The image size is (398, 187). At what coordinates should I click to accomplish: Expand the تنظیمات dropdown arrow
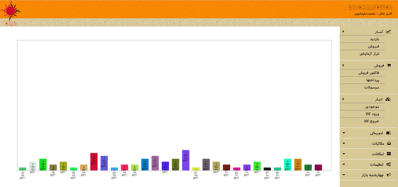[x=344, y=165]
